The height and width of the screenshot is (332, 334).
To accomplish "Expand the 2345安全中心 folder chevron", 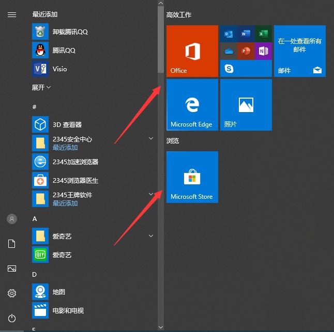I will [151, 138].
